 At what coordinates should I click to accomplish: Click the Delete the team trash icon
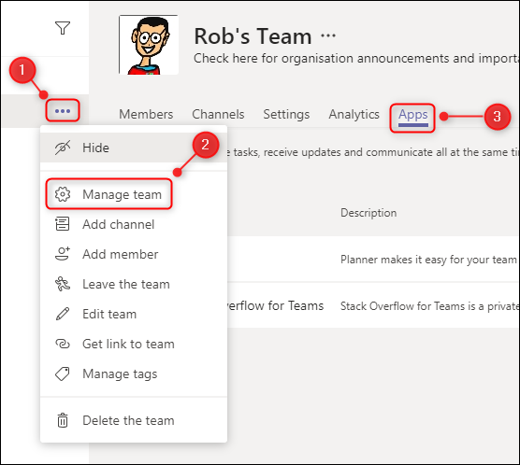click(x=63, y=420)
